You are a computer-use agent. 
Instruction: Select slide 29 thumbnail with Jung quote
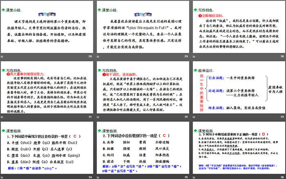(143, 27)
